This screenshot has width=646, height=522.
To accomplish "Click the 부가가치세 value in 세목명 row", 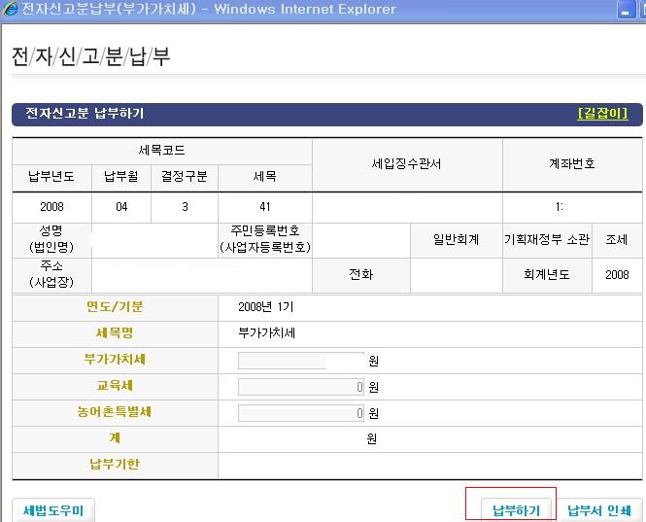I will click(x=266, y=332).
